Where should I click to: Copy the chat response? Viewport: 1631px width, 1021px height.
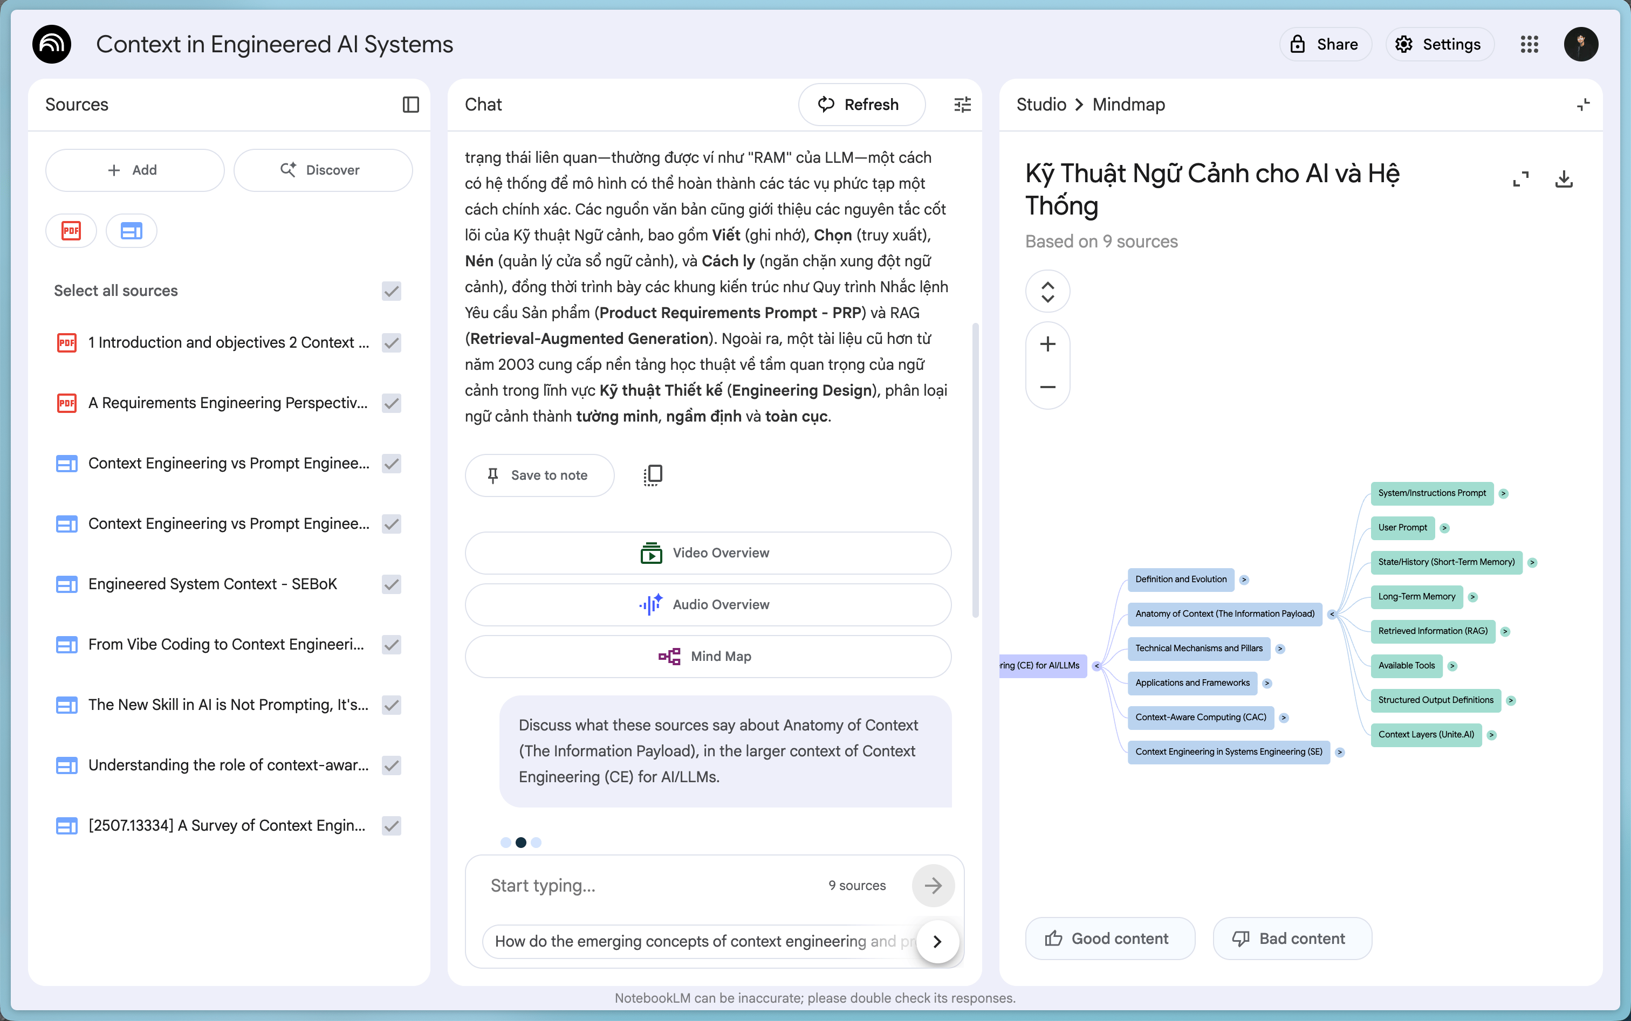pos(652,475)
